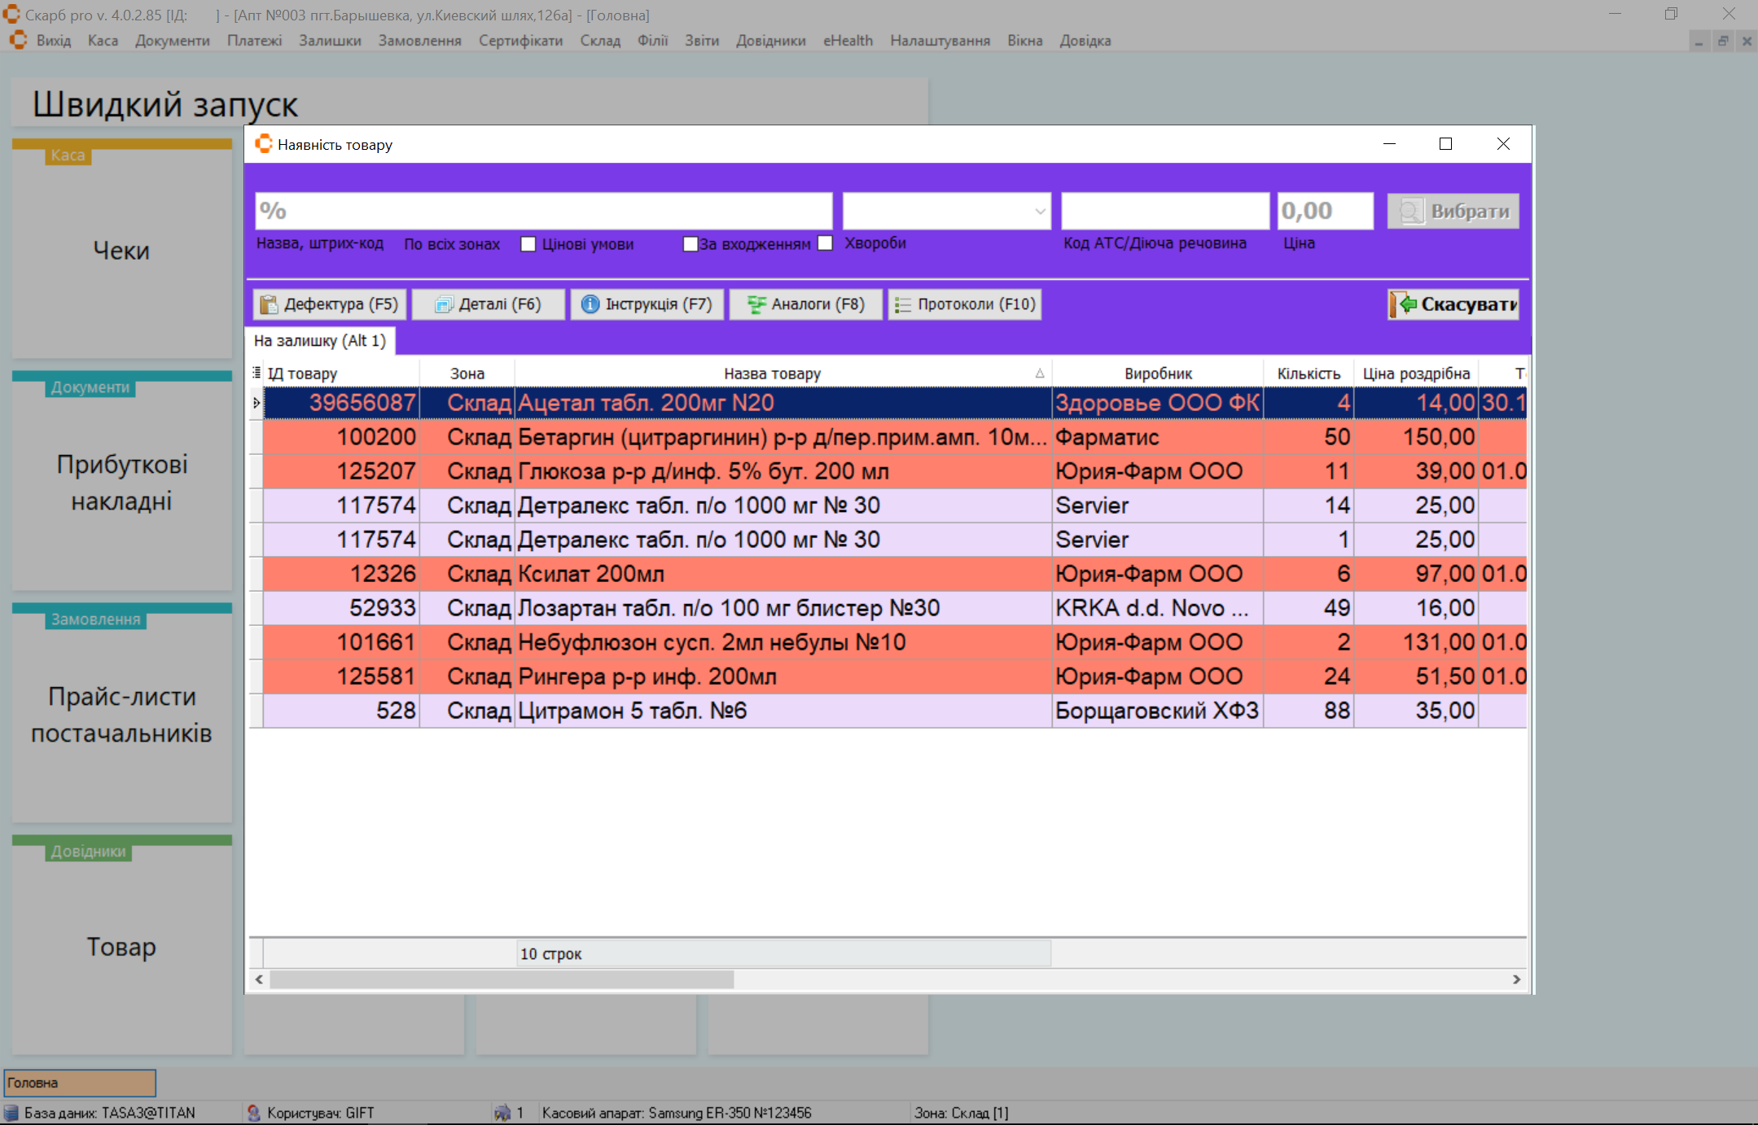Check the За входженням option
Viewport: 1758px width, 1125px height.
[690, 243]
